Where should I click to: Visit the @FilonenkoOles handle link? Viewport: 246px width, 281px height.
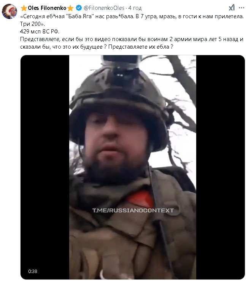pos(104,8)
